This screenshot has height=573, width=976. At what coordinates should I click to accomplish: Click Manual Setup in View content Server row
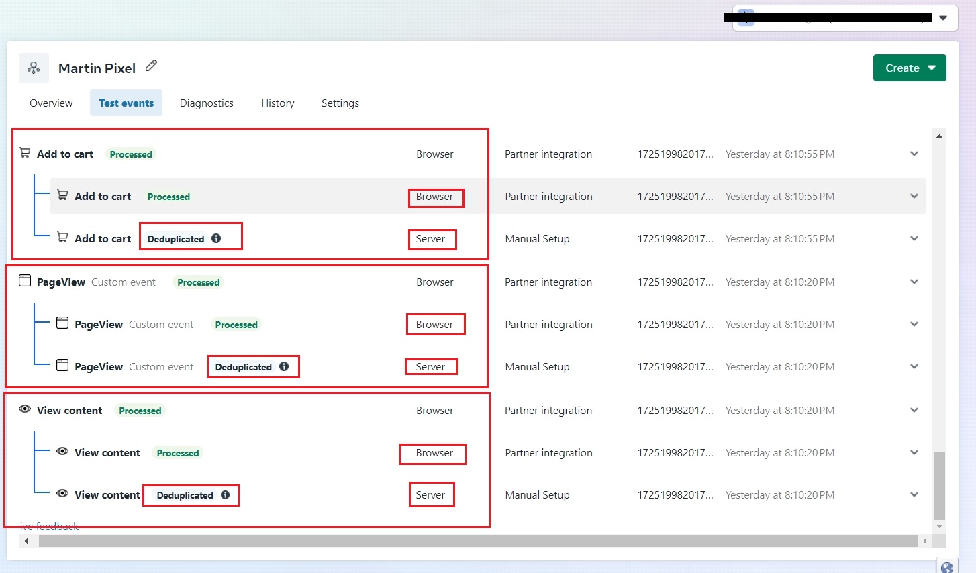tap(537, 495)
